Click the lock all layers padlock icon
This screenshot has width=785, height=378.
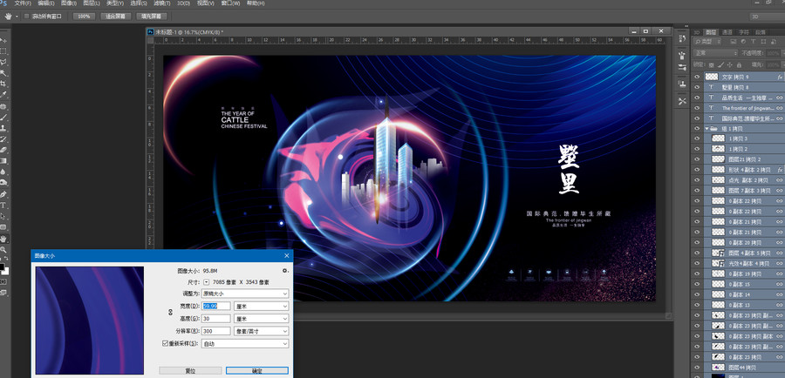pyautogui.click(x=739, y=65)
